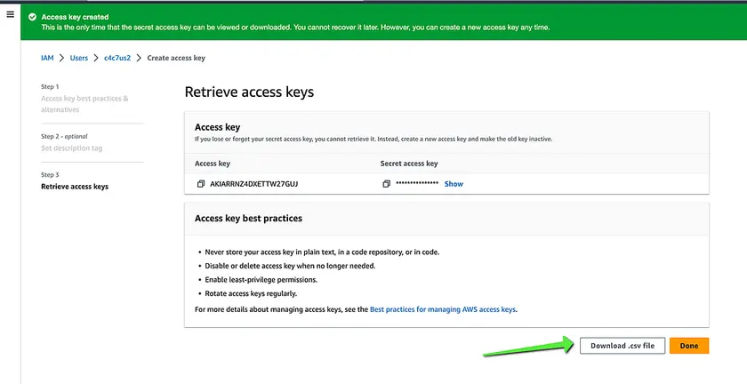The width and height of the screenshot is (747, 384).
Task: Copy the access key ID
Action: (201, 184)
